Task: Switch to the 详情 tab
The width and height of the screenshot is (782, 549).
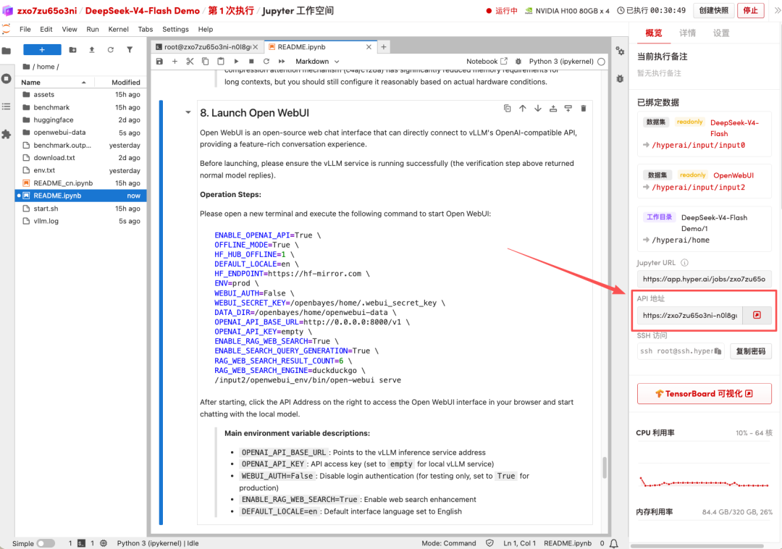Action: pyautogui.click(x=687, y=33)
